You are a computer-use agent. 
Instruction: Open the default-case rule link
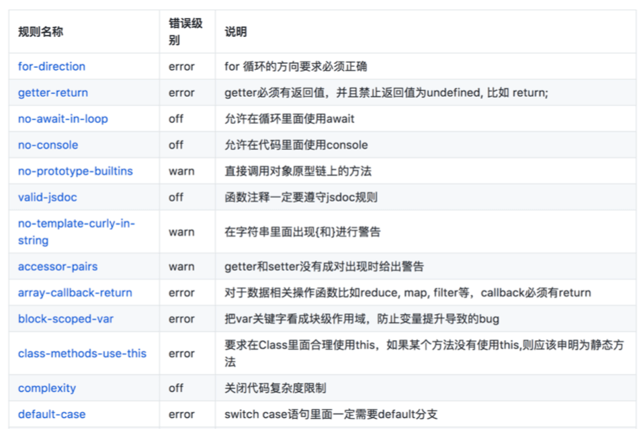coord(52,415)
